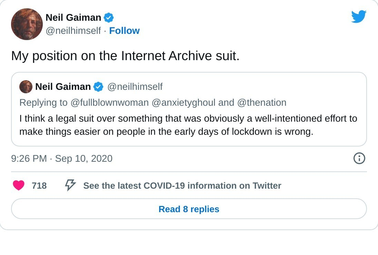
Task: Open the quoted tweet about the legal suit
Action: [188, 125]
